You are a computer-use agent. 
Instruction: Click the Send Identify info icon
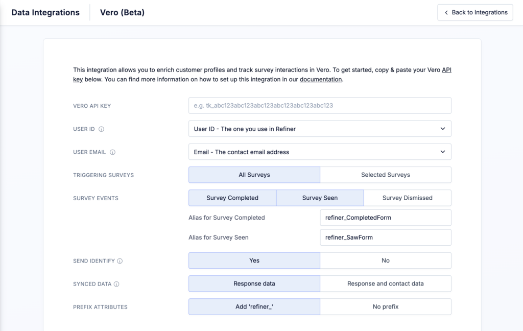click(120, 261)
